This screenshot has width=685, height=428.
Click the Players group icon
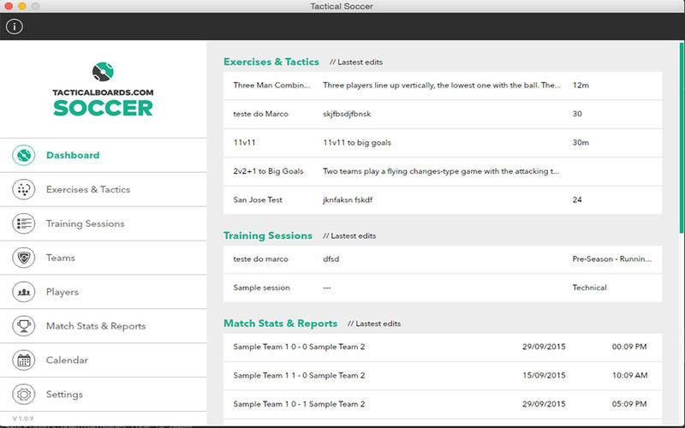tap(24, 292)
